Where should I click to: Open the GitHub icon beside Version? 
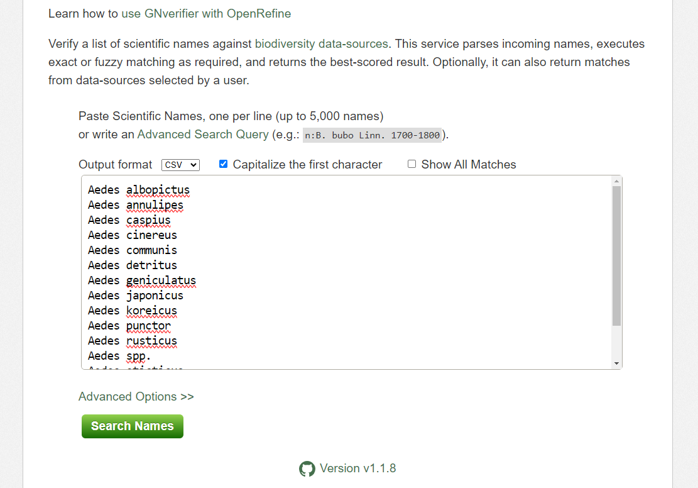[307, 469]
